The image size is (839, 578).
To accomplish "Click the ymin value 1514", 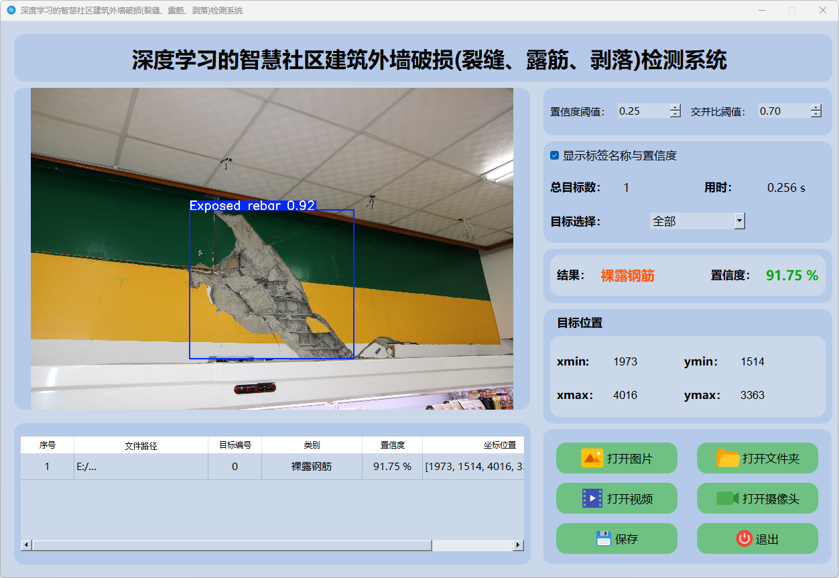I will point(753,362).
